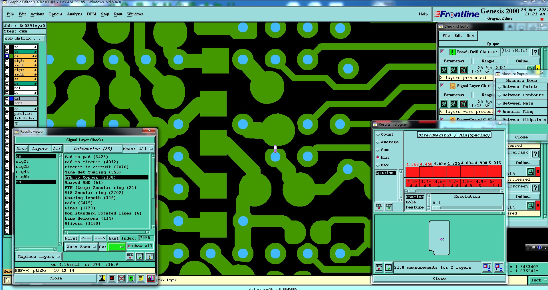Click the yellow-and-black icon right of Results viewer's Close button
The image size is (548, 290).
tap(102, 278)
